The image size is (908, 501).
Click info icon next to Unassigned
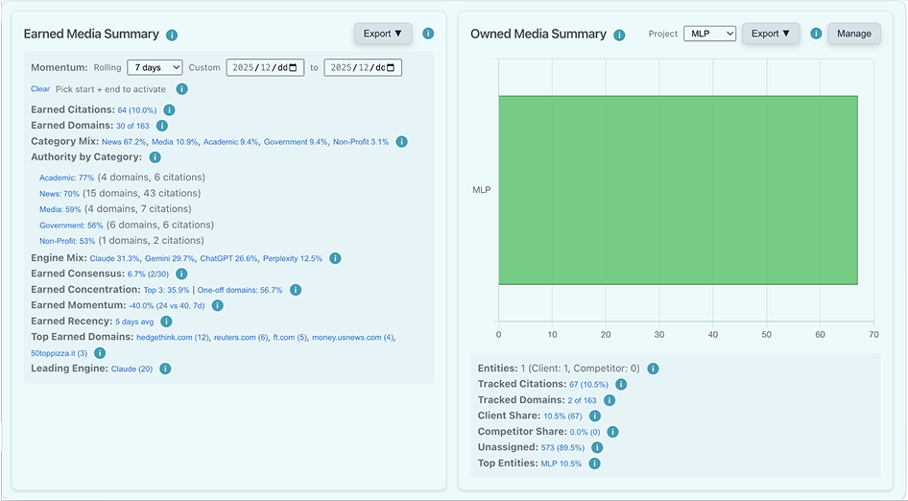tap(597, 447)
